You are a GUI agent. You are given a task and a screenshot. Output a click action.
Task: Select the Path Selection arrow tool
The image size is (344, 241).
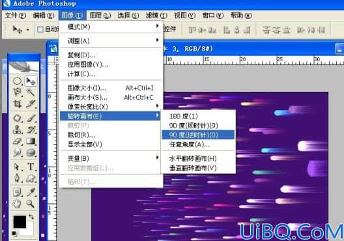17,167
